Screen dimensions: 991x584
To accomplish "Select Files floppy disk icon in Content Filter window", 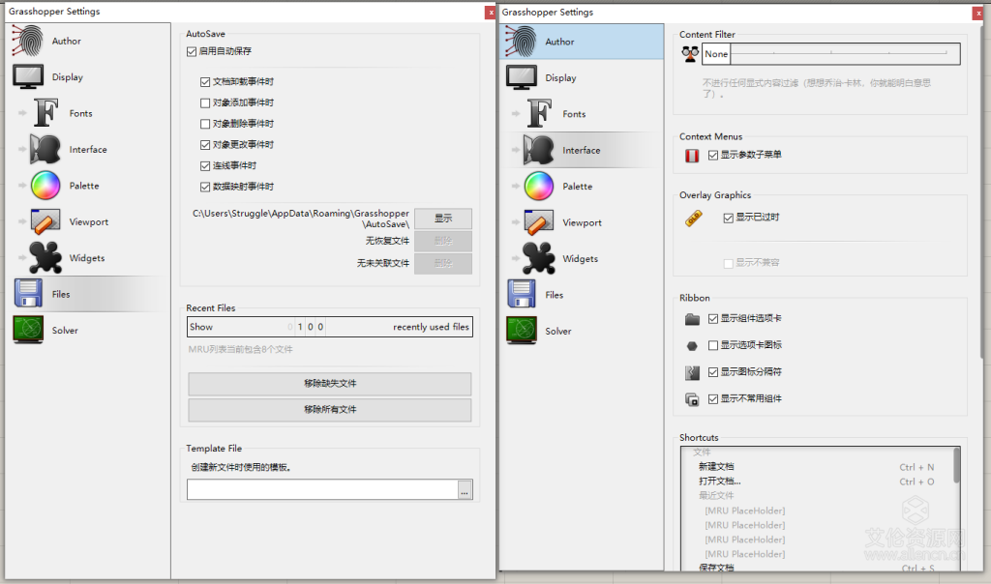I will (522, 294).
